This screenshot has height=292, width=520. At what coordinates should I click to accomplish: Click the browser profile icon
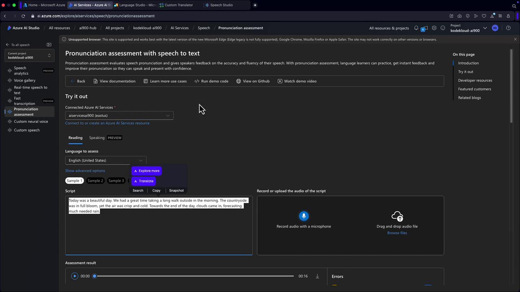click(508, 16)
